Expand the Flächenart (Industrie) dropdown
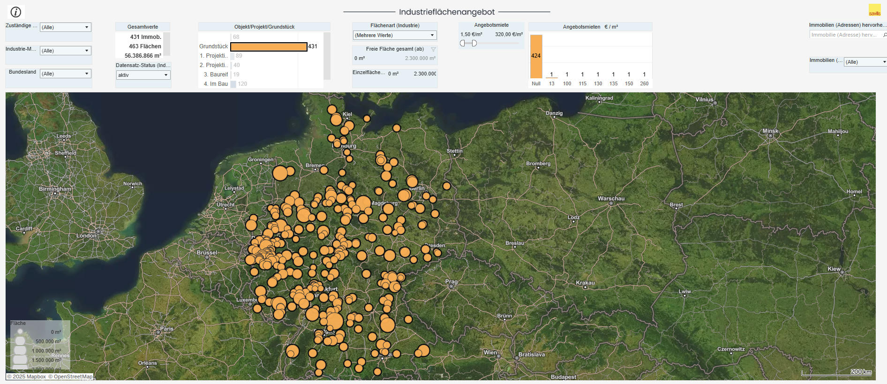Viewport: 887px width, 384px height. coord(394,35)
